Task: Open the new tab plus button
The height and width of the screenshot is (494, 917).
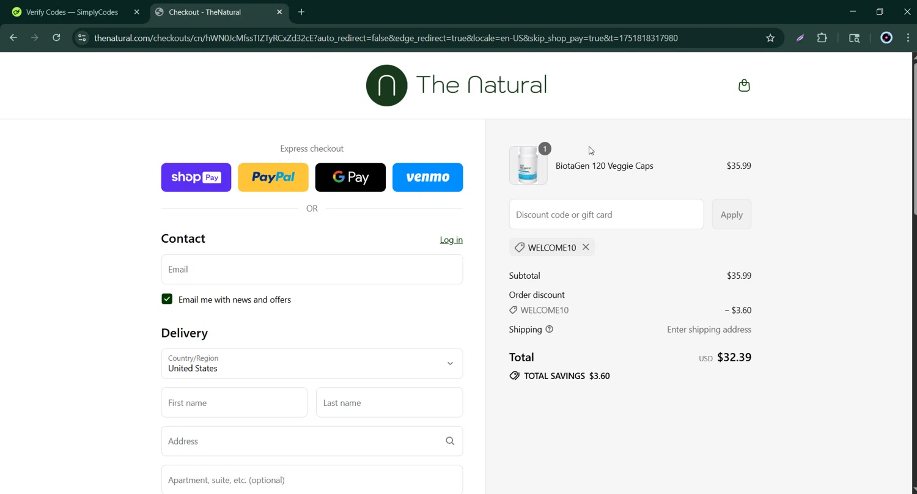Action: [x=301, y=12]
